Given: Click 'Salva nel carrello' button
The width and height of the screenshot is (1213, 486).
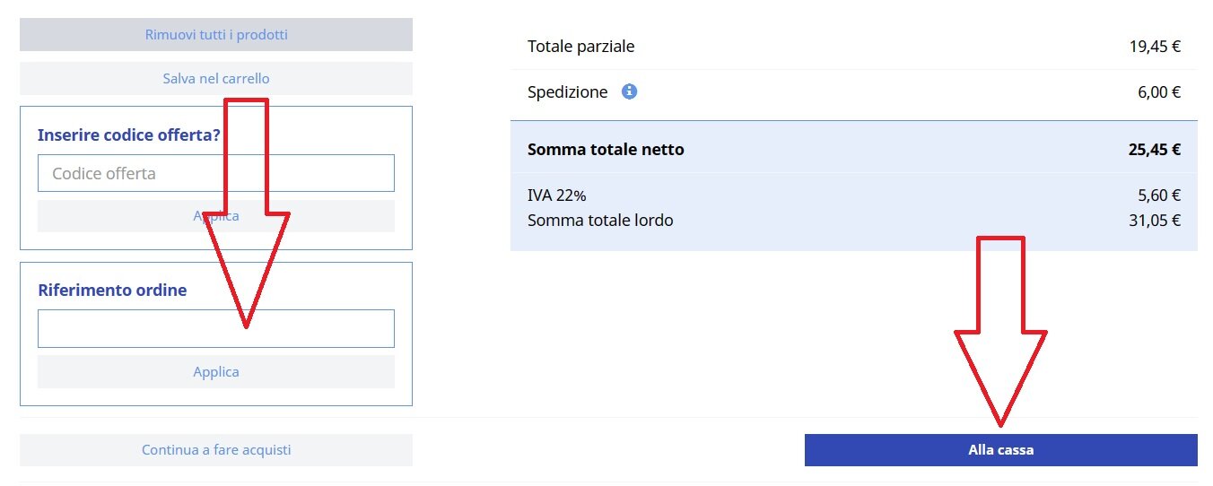Looking at the screenshot, I should pos(215,79).
